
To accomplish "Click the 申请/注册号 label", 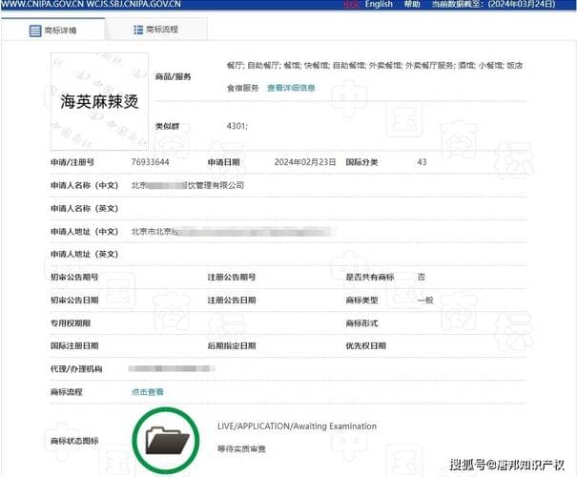I will click(72, 162).
